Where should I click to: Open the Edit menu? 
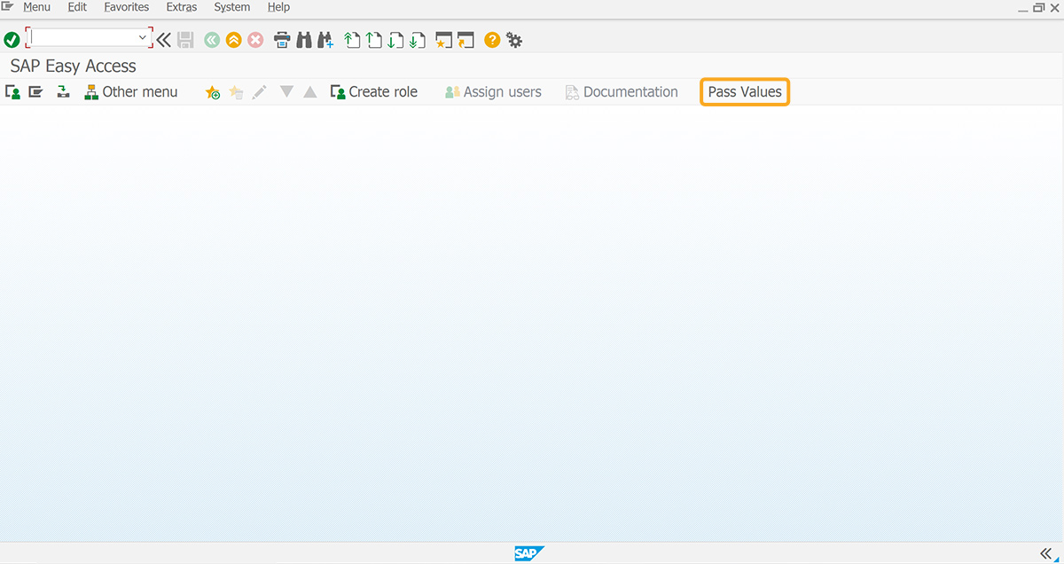tap(77, 7)
